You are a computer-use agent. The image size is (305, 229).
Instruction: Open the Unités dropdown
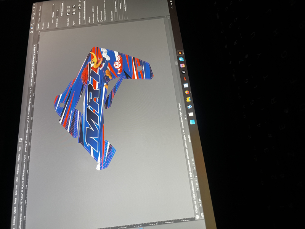pos(53,11)
